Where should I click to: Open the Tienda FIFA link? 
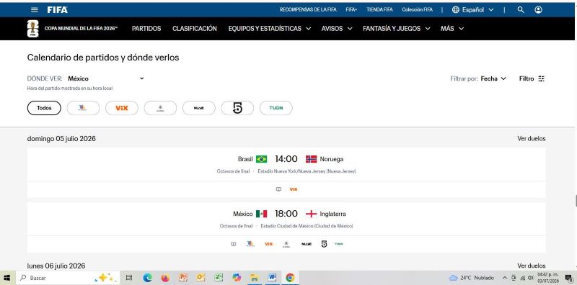379,10
